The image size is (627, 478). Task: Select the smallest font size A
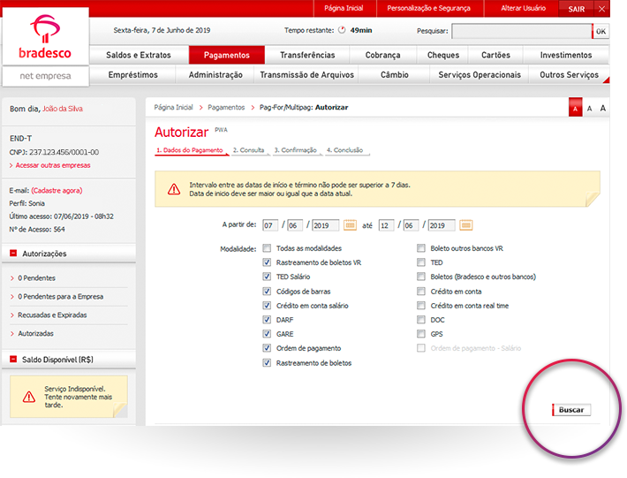(575, 109)
